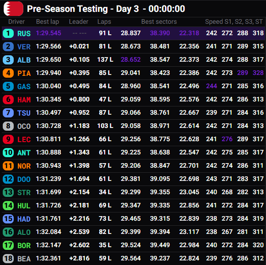
Task: Click the HAM driver code
Action: coord(24,100)
